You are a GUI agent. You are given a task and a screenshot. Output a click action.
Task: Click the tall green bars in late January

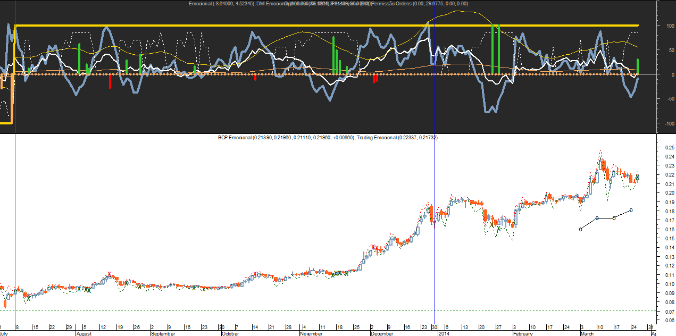click(496, 49)
